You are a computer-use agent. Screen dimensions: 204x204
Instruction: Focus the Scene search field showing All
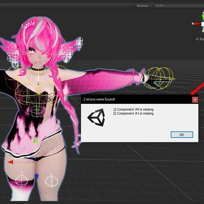tap(179, 5)
